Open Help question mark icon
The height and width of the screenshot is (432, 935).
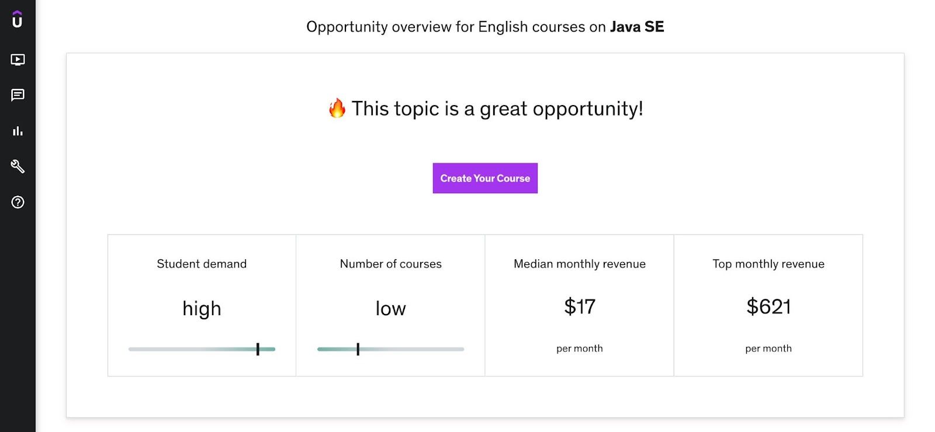coord(18,202)
